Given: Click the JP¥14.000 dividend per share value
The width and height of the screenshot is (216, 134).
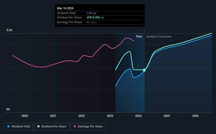Looking at the screenshot, I should pos(93,18).
